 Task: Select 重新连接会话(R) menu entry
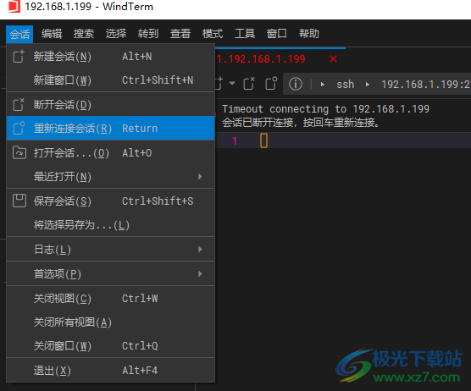(110, 129)
